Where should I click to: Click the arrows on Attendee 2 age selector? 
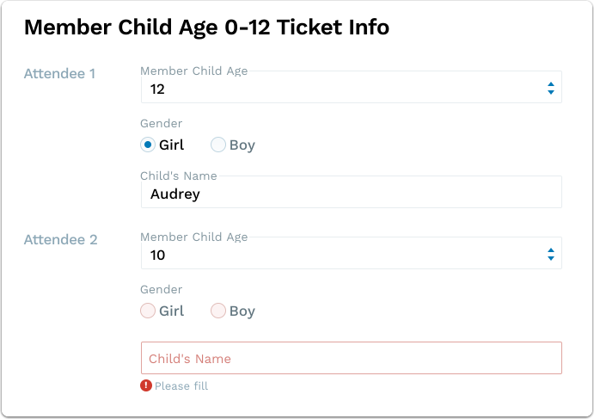tap(550, 255)
